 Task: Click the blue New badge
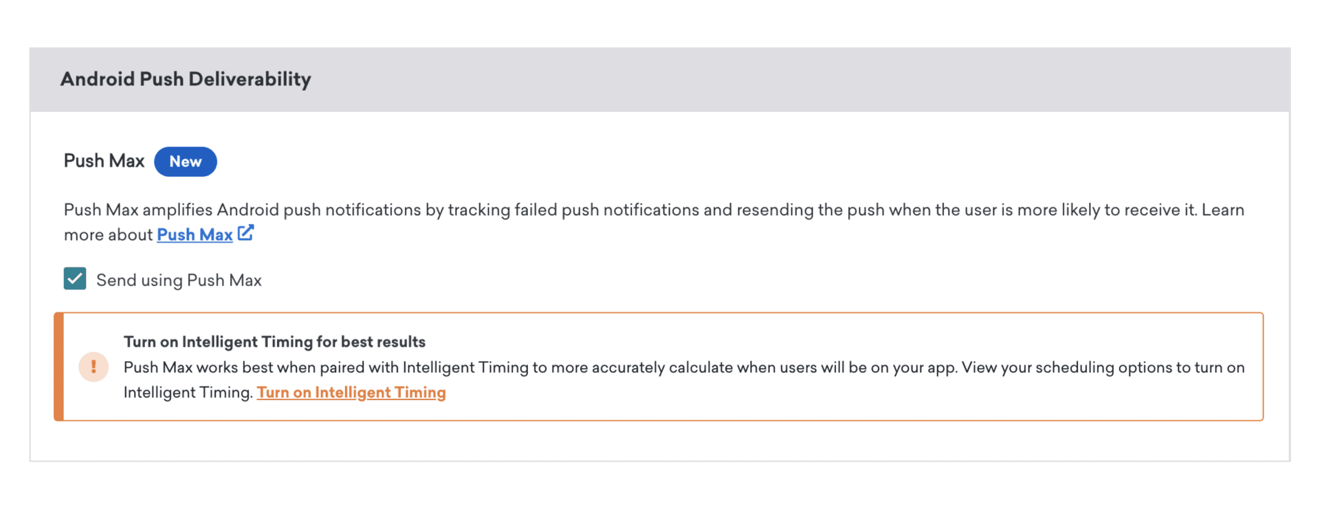click(x=185, y=162)
